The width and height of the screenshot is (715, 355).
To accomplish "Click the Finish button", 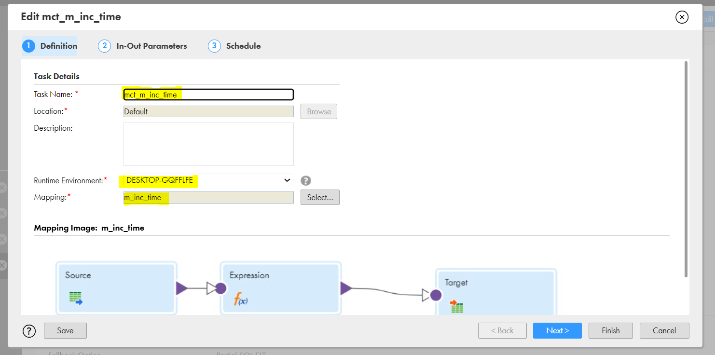I will [611, 330].
